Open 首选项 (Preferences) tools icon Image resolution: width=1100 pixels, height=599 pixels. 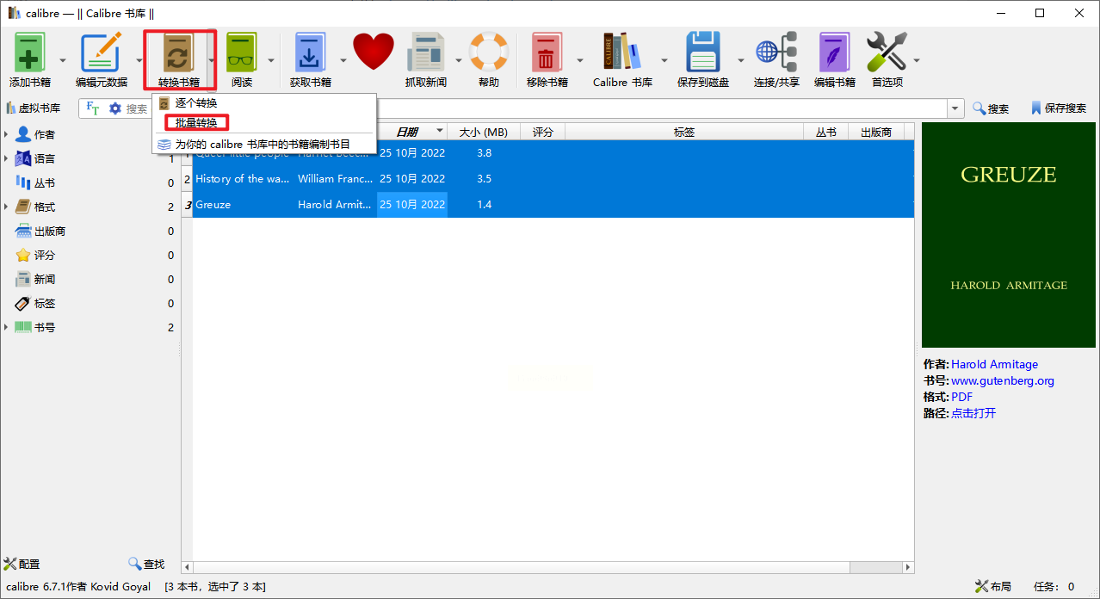tap(887, 55)
